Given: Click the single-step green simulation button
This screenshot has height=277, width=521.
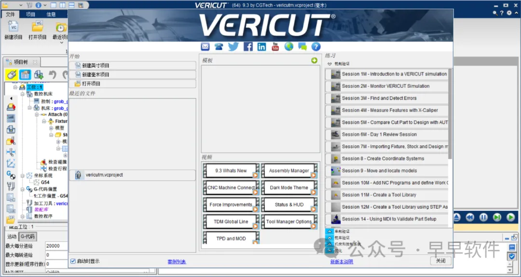Looking at the screenshot, I should click(x=497, y=218).
